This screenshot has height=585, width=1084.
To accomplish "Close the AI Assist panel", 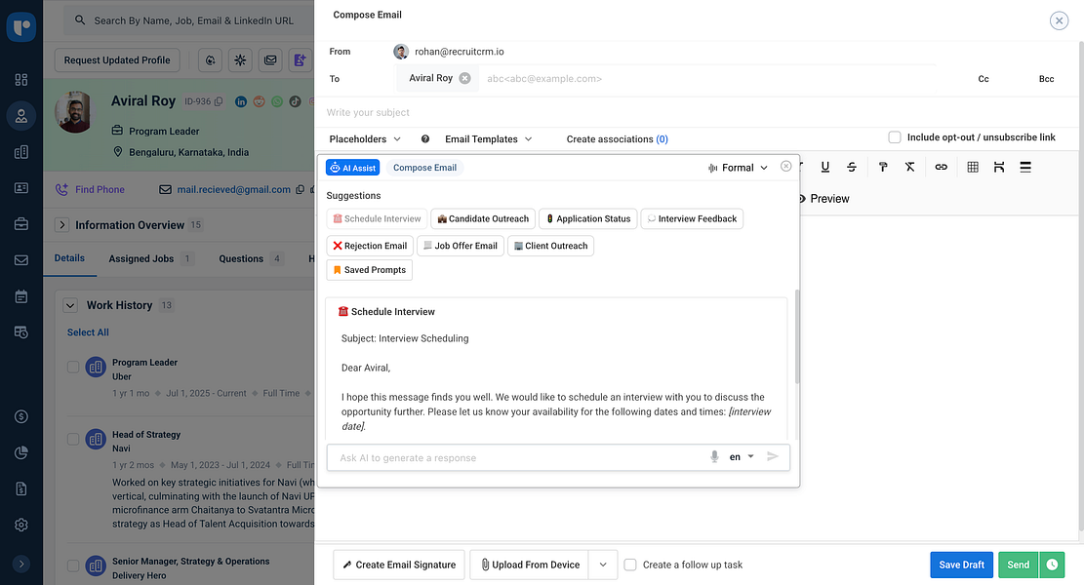I will click(x=785, y=167).
